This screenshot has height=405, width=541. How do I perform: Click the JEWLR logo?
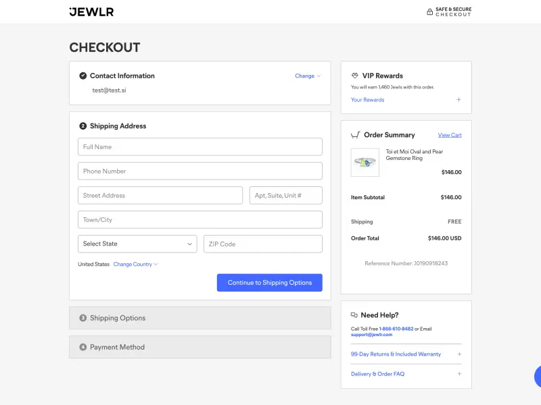[91, 11]
